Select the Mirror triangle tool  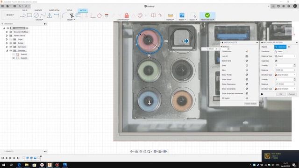(x=50, y=15)
